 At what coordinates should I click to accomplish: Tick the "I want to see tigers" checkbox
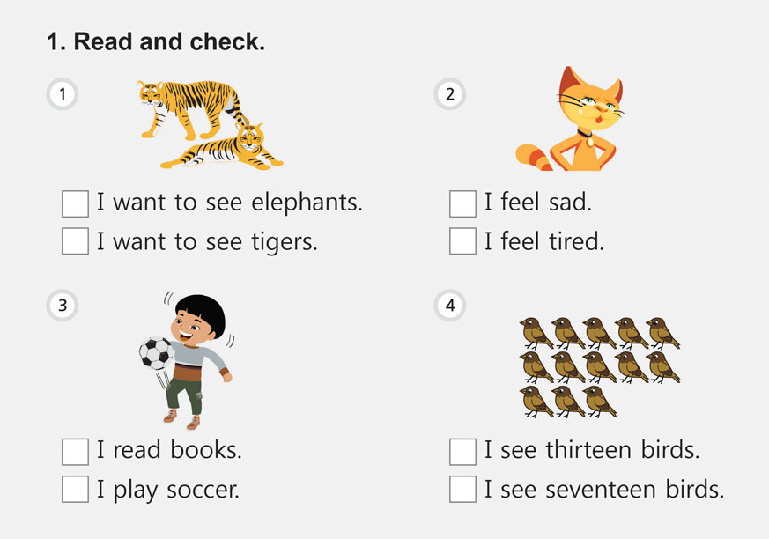coord(76,241)
